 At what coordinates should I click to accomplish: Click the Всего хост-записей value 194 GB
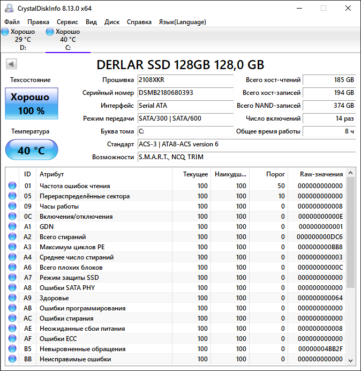click(x=329, y=93)
